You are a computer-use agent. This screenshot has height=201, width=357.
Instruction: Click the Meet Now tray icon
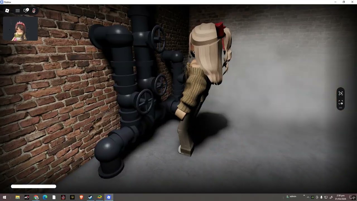317,197
